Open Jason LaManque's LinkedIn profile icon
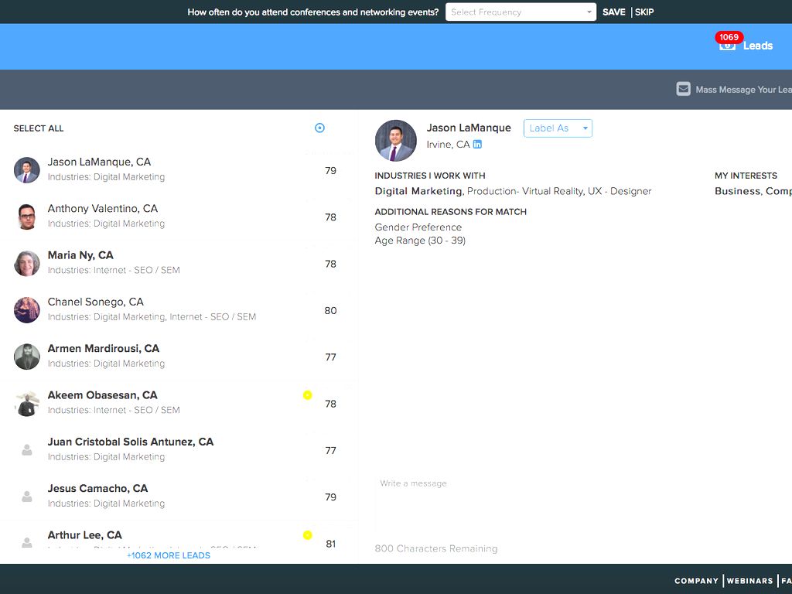The image size is (792, 594). (x=477, y=145)
